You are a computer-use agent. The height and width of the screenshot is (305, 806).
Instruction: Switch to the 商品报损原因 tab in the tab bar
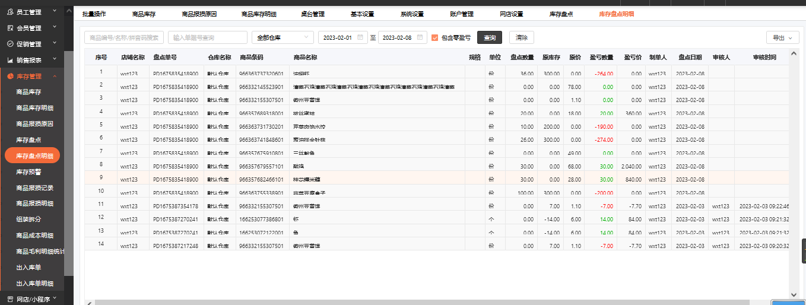199,14
